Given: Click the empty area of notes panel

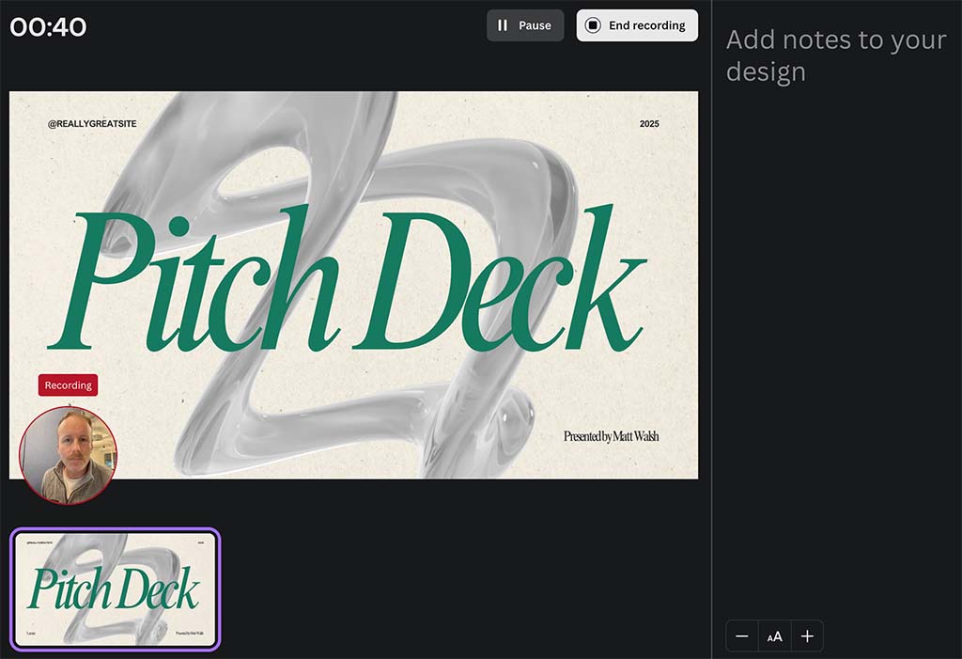Looking at the screenshot, I should click(836, 357).
